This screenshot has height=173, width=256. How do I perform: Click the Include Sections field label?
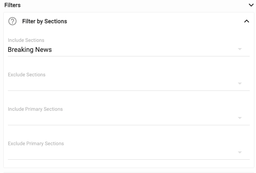click(26, 40)
